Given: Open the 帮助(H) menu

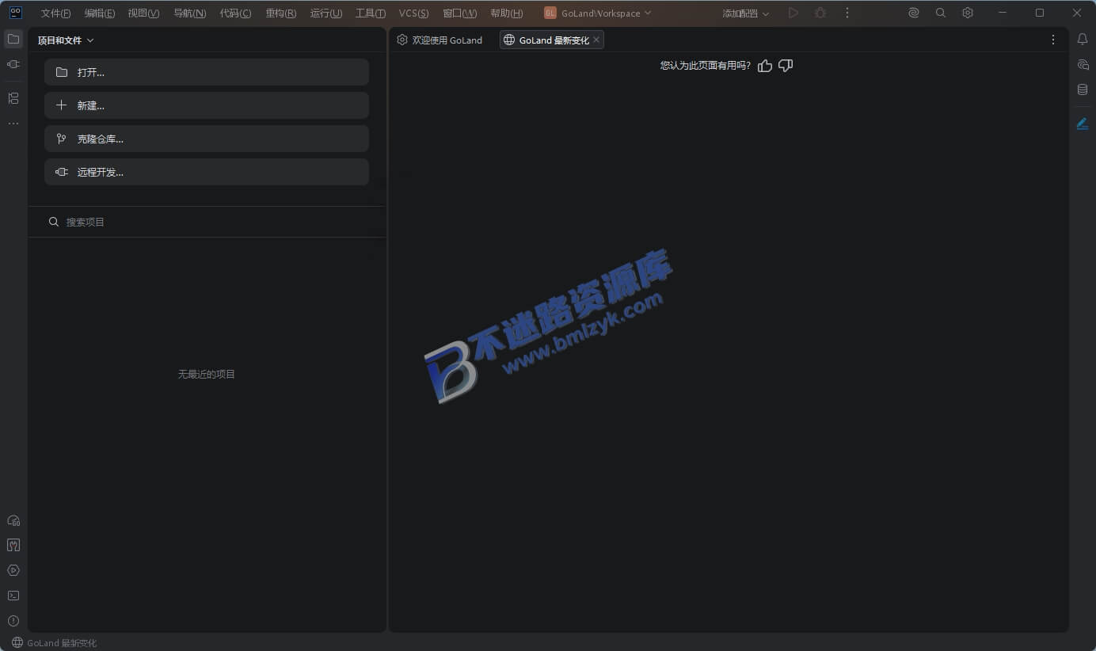Looking at the screenshot, I should pos(507,13).
